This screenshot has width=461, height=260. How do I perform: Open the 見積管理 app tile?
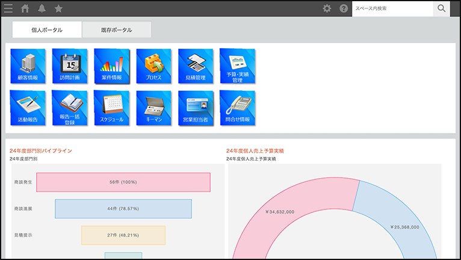pos(196,66)
